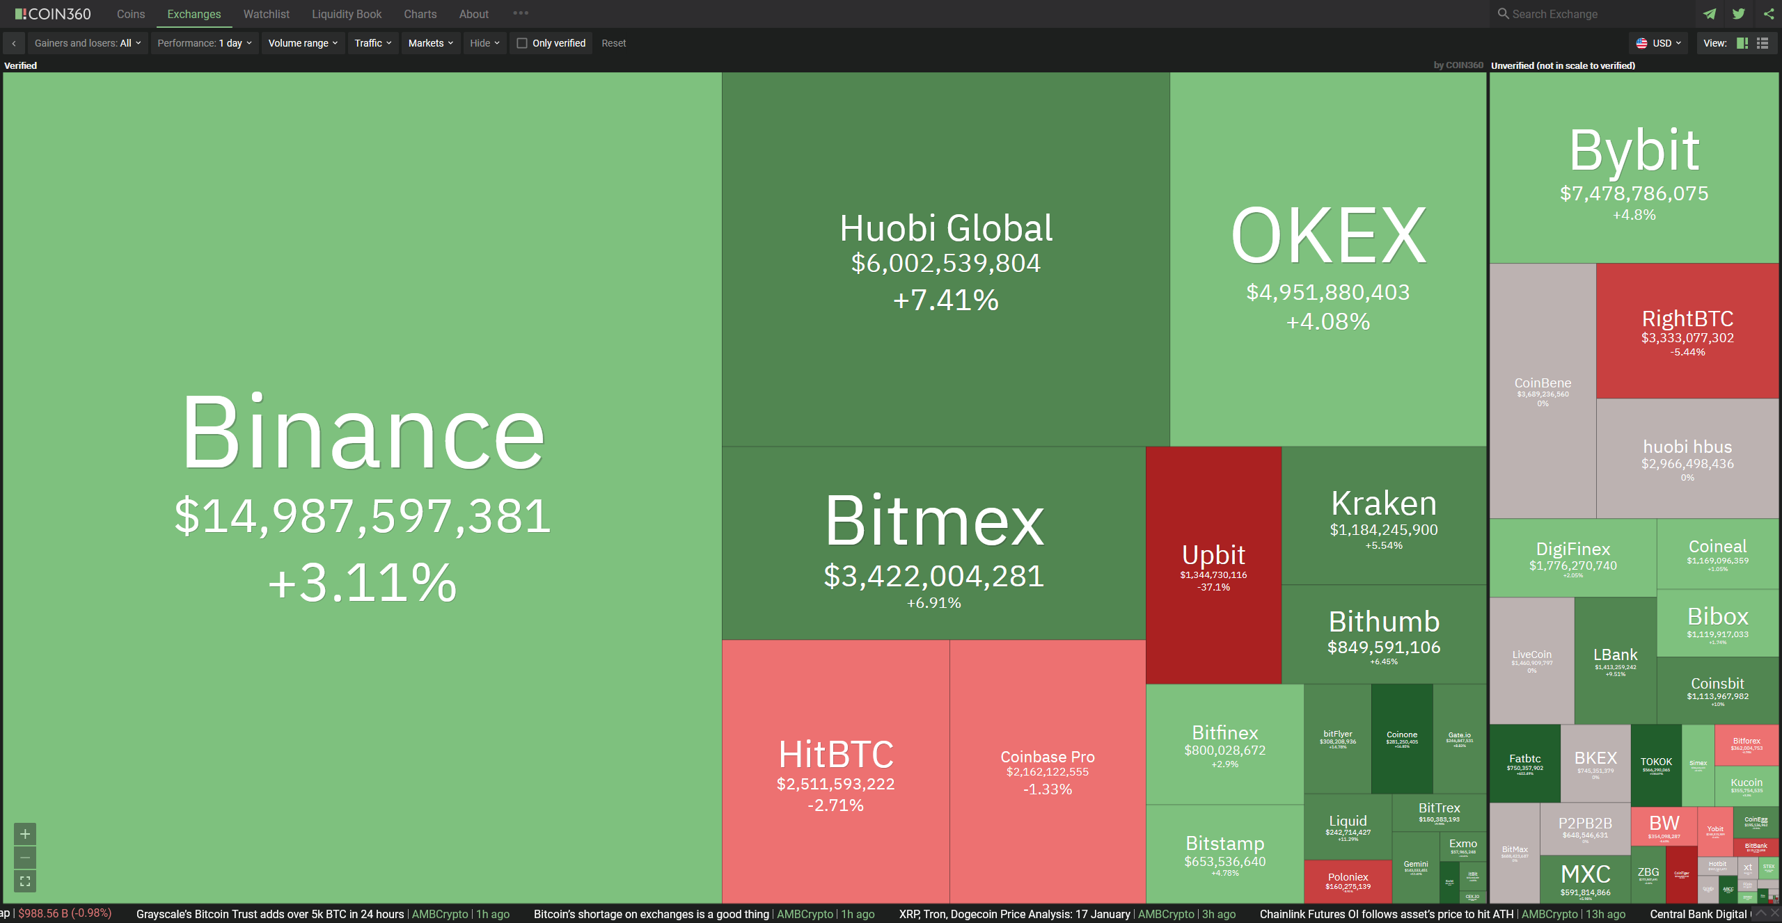Click the red Upbit exchange tile

tap(1213, 565)
